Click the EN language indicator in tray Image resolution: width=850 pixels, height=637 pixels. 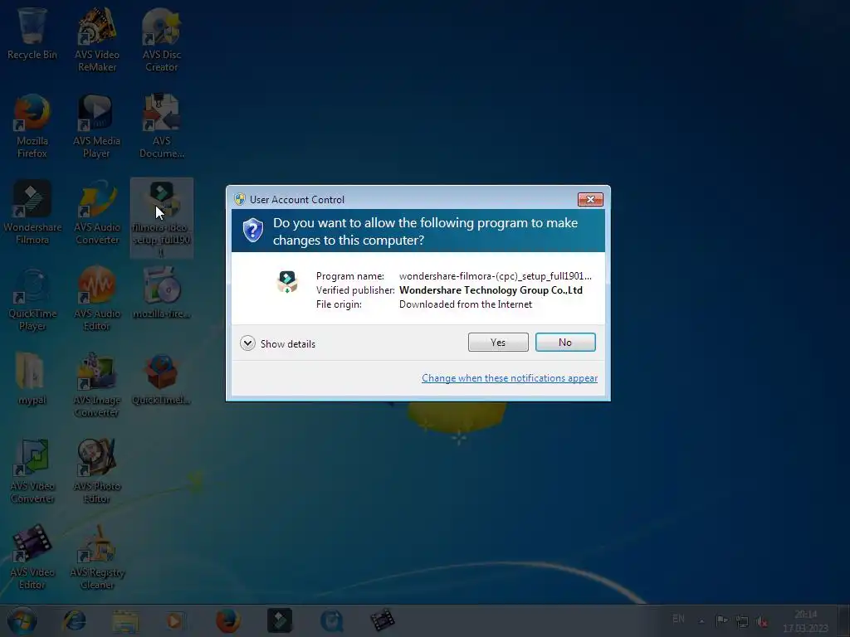point(678,619)
